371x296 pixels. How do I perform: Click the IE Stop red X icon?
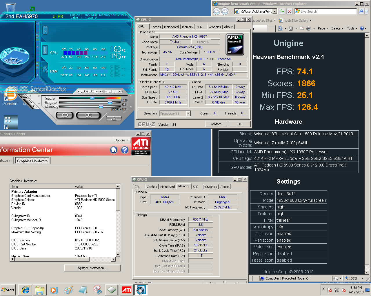[289, 11]
